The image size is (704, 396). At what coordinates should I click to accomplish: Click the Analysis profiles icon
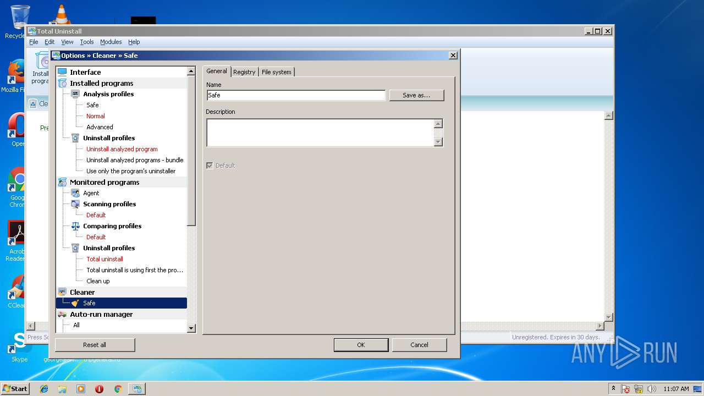[75, 94]
